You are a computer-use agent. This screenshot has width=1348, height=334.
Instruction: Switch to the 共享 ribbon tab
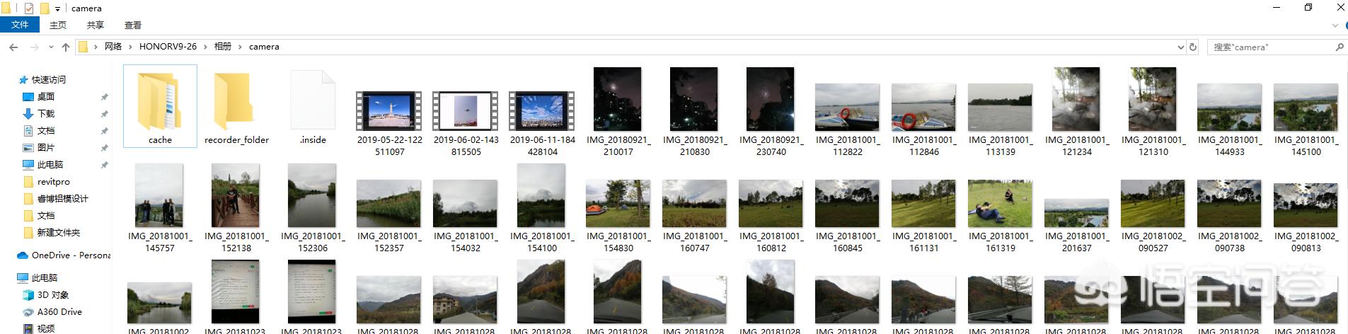click(95, 25)
